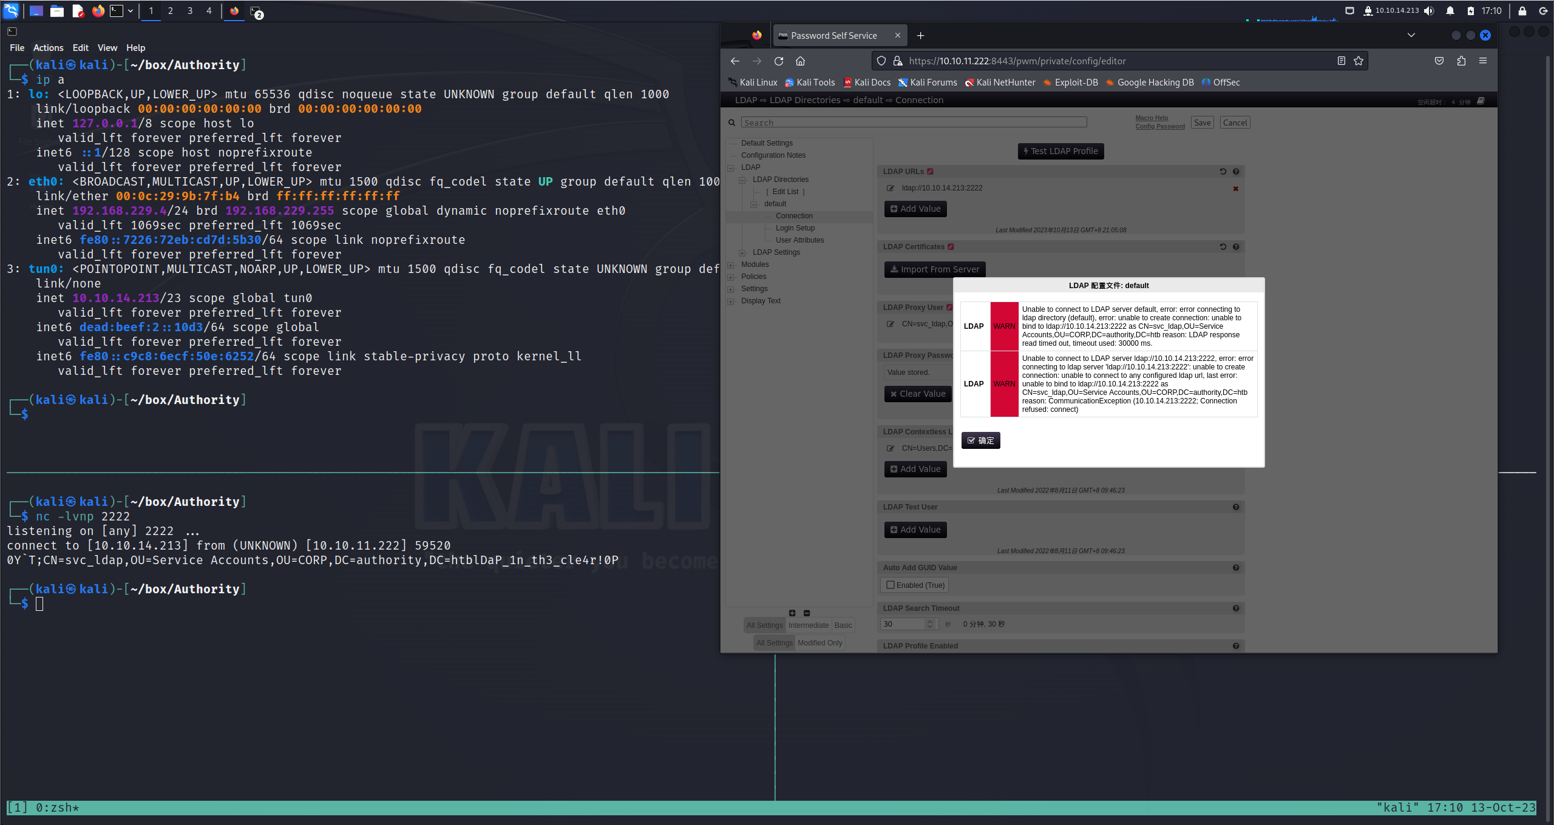
Task: Show help for LDAP Certificates setting
Action: (x=1236, y=247)
